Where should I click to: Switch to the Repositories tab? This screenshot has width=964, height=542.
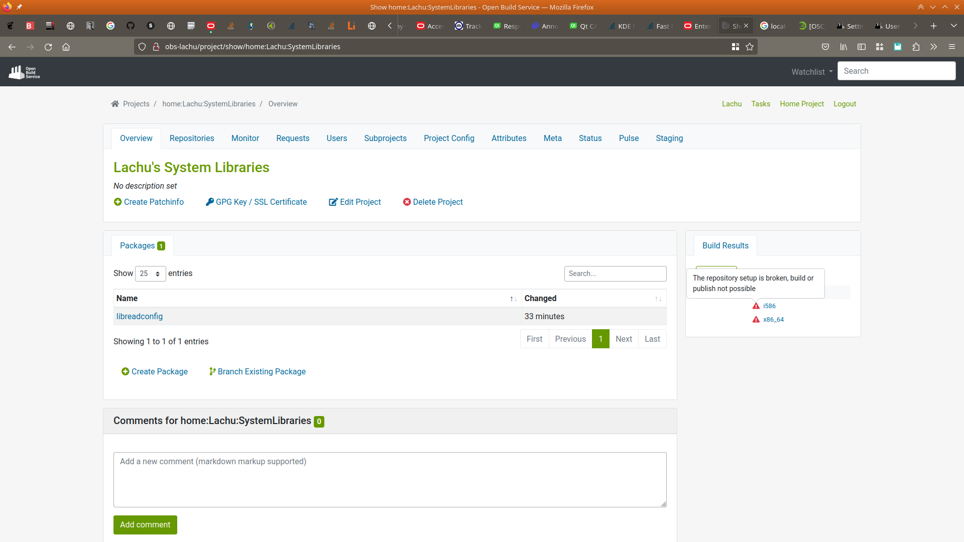coord(191,139)
